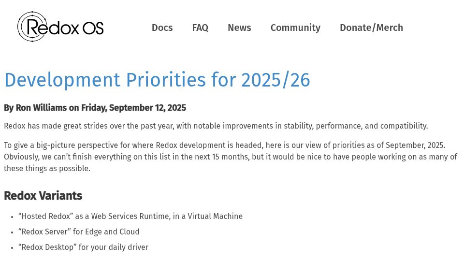Select the byline 'By Ron Williams on Friday, September 12, 2025'
The width and height of the screenshot is (464, 261).
(x=95, y=108)
